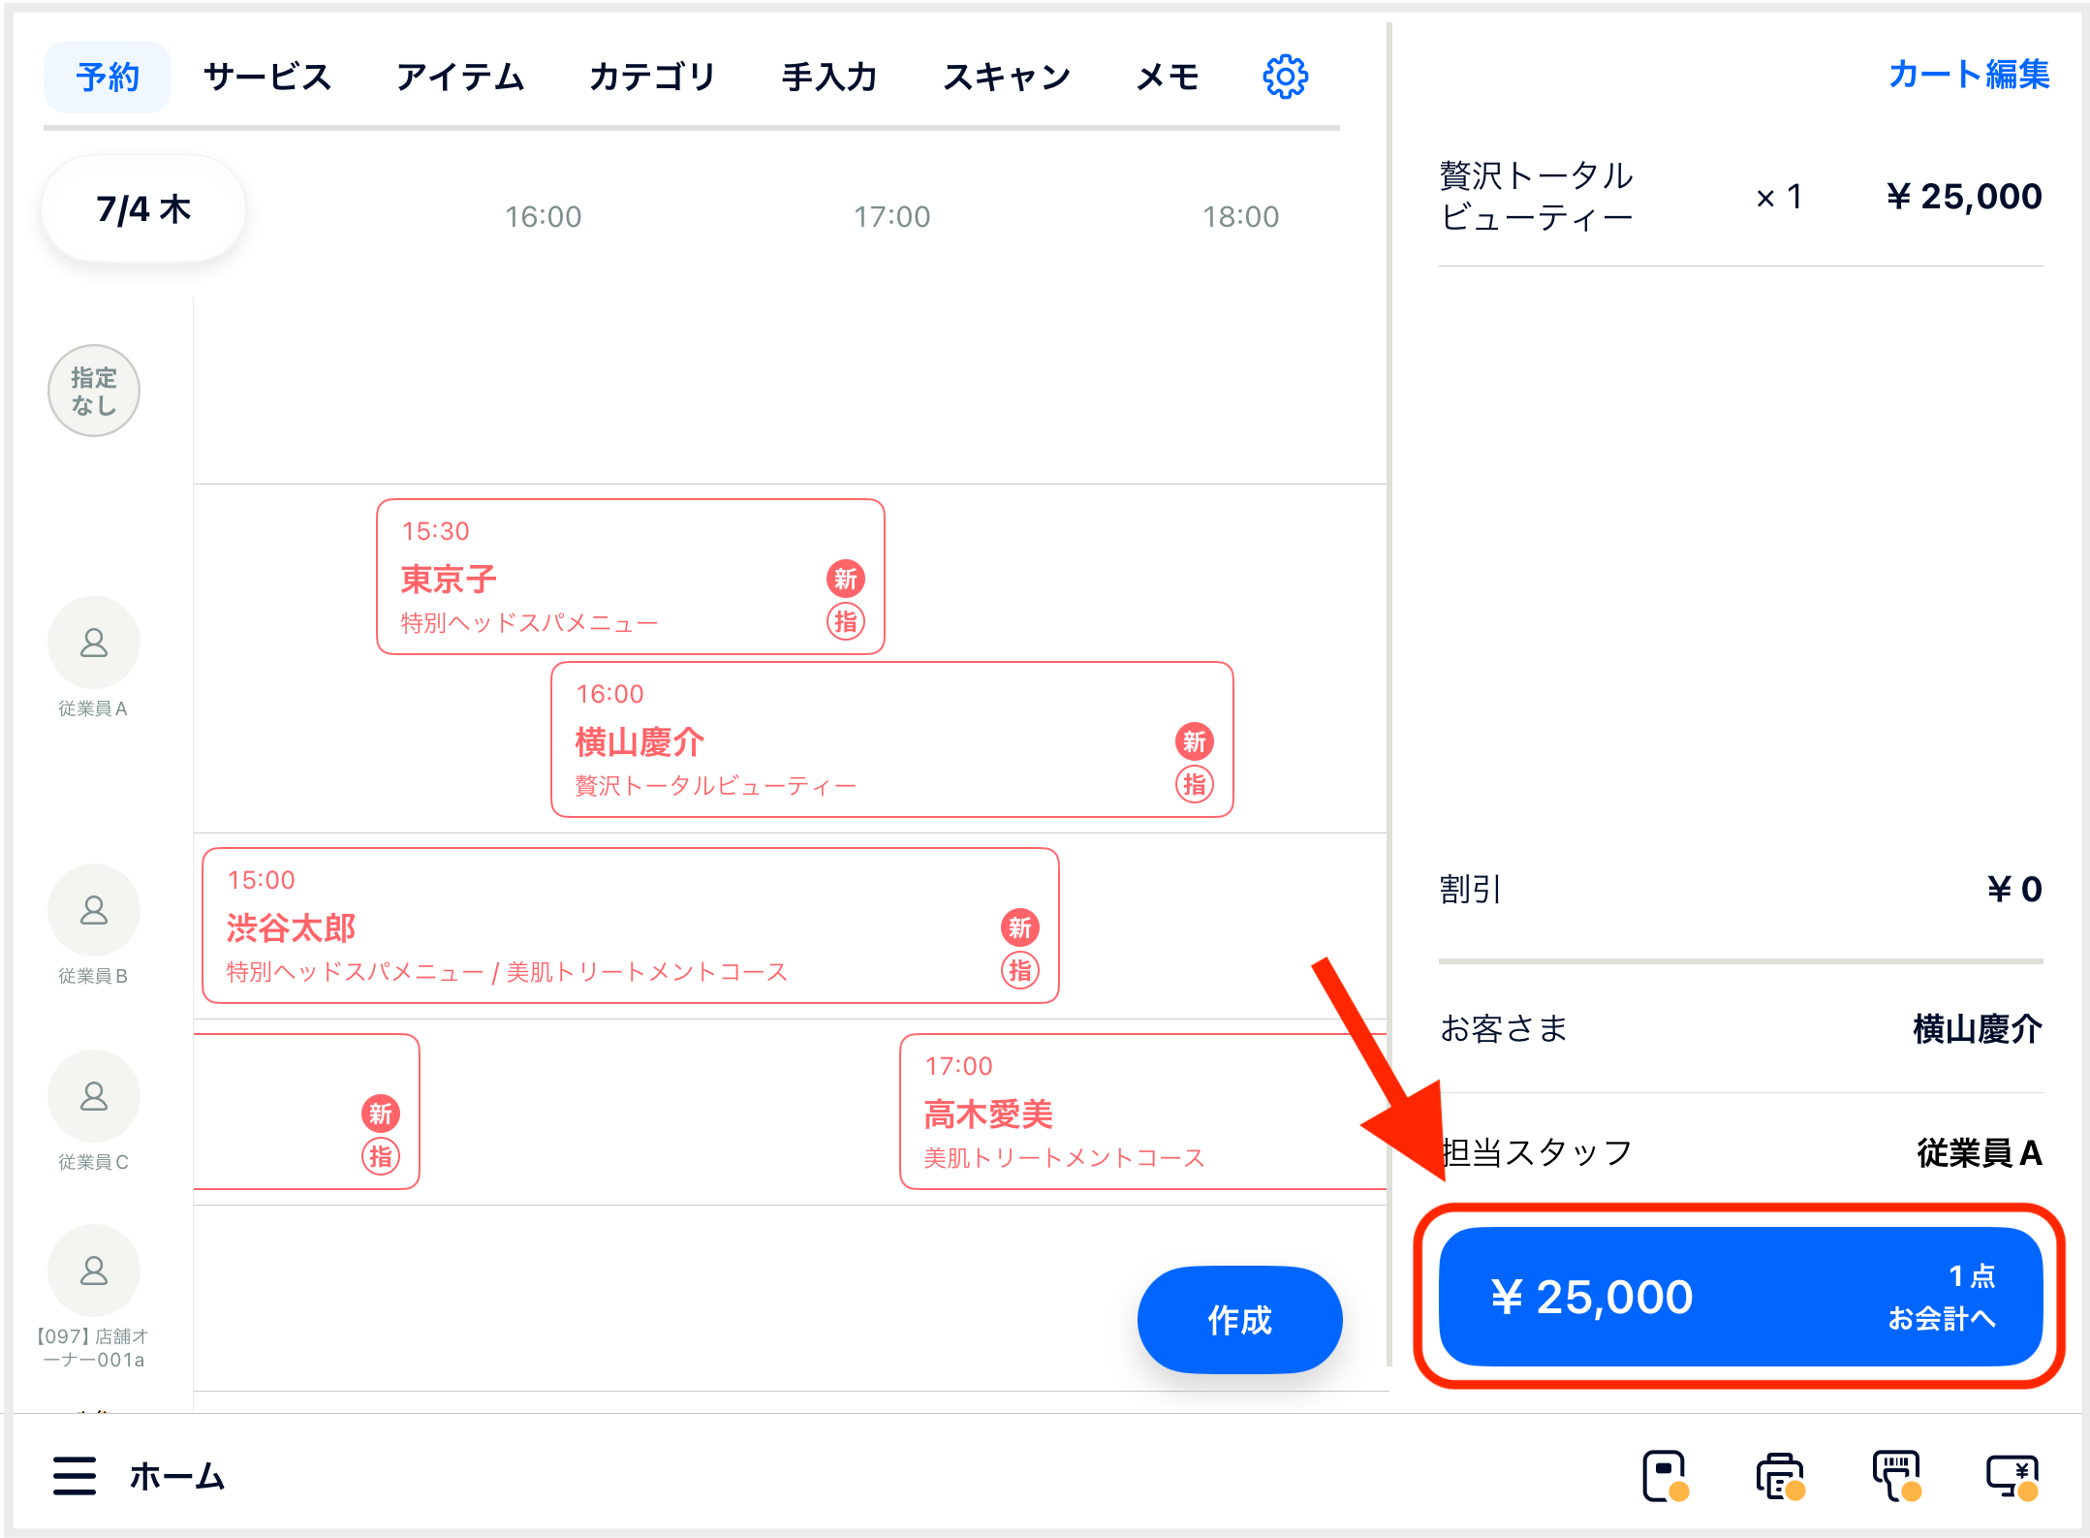
Task: Tap the 指 badge on the cut-off 従業員C reservation
Action: click(381, 1156)
